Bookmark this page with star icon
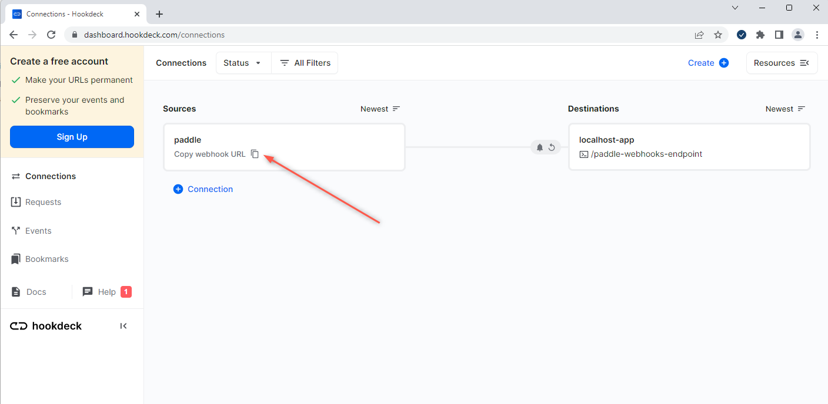Screen dimensions: 828x404 click(718, 35)
